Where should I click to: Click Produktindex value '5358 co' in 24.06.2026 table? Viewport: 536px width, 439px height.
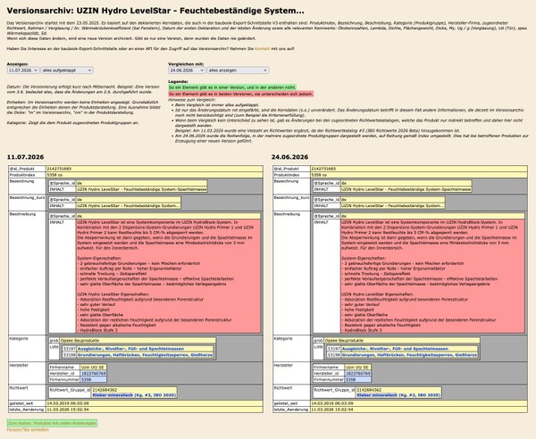click(419, 175)
